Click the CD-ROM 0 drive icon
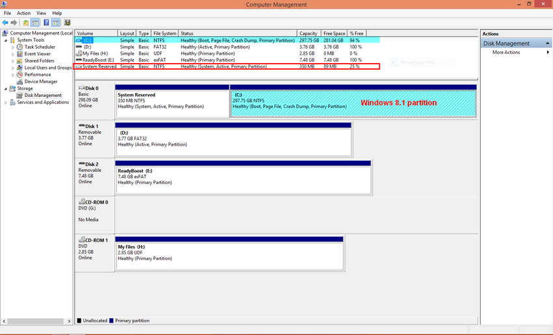The width and height of the screenshot is (553, 335). point(81,202)
